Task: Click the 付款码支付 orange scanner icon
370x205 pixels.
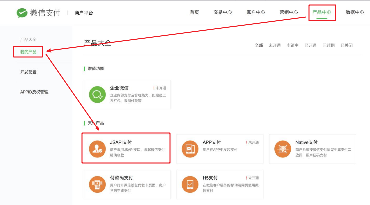Action: [97, 184]
